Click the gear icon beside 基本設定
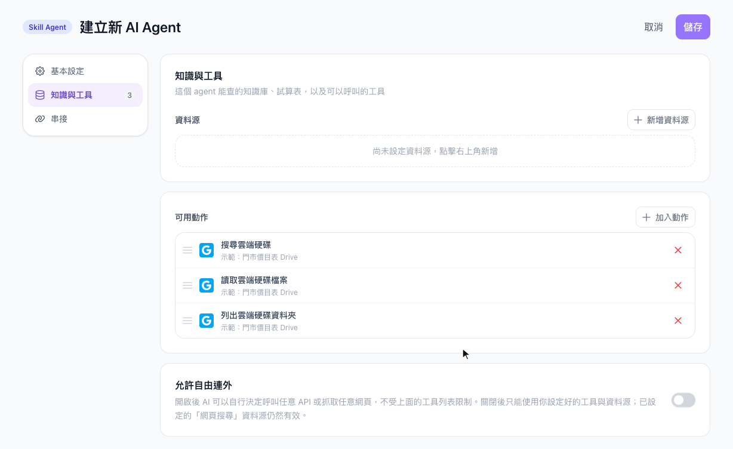The height and width of the screenshot is (449, 733). pos(40,71)
